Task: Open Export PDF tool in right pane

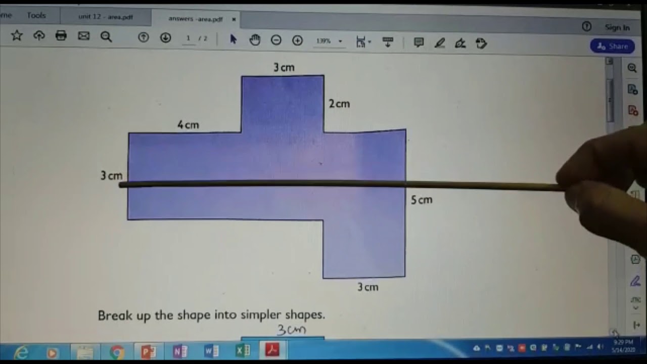Action: [x=632, y=89]
